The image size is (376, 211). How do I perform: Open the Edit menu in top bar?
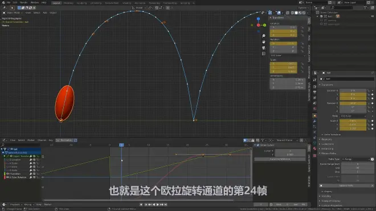(x=15, y=3)
